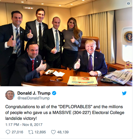Click the Financial Times newspaper on the desk
The height and width of the screenshot is (140, 133).
[82, 81]
